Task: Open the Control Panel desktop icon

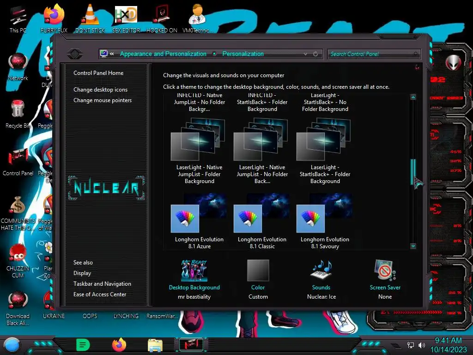Action: click(x=18, y=162)
